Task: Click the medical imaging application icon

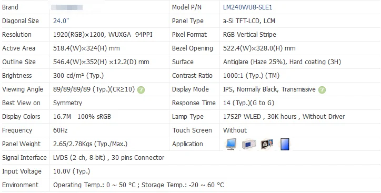Action: point(267,144)
